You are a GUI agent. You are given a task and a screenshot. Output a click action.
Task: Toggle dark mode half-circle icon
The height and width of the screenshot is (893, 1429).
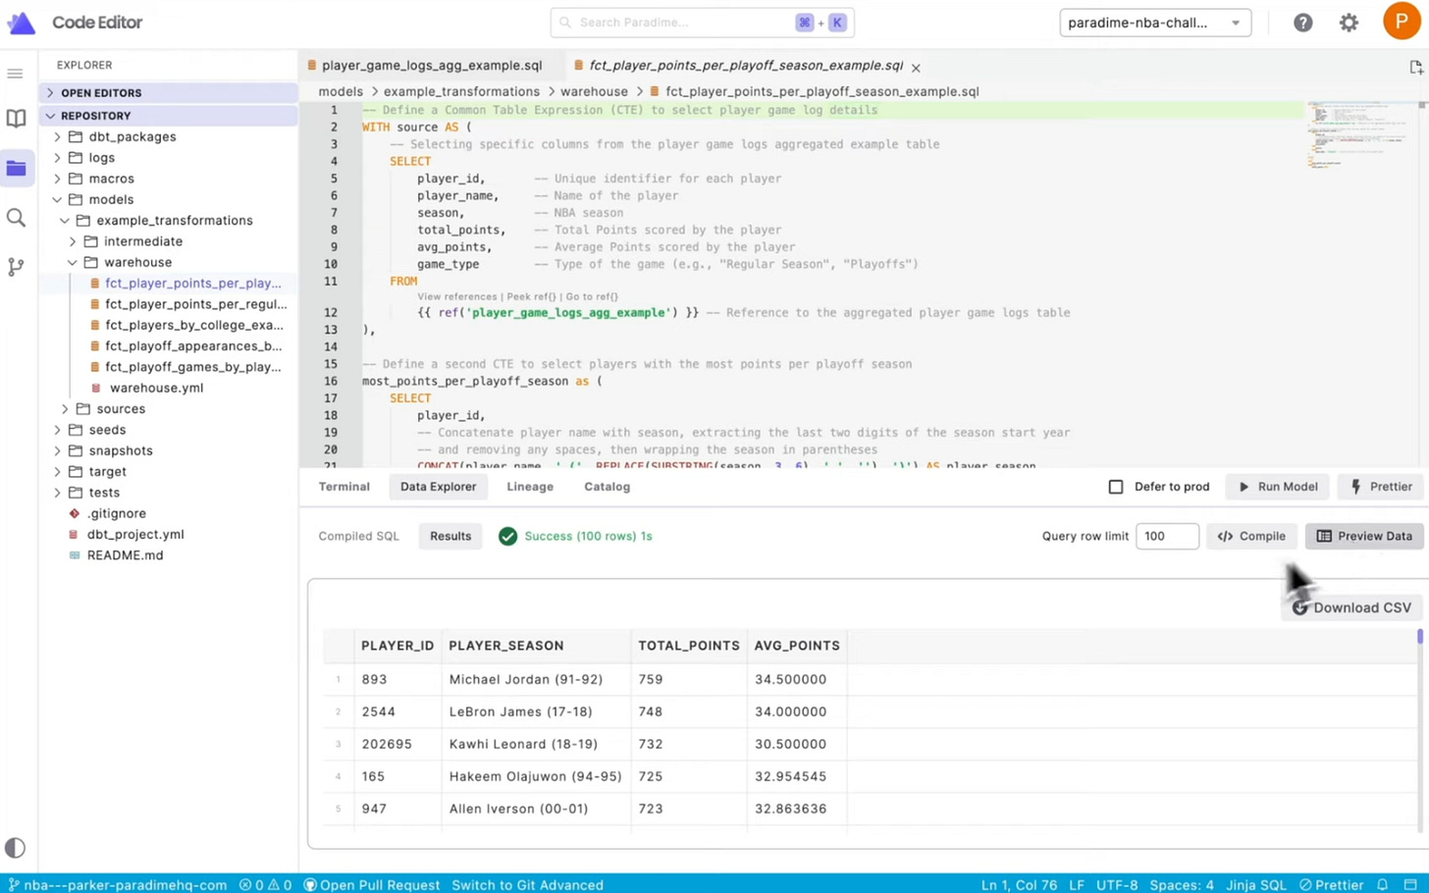tap(15, 848)
